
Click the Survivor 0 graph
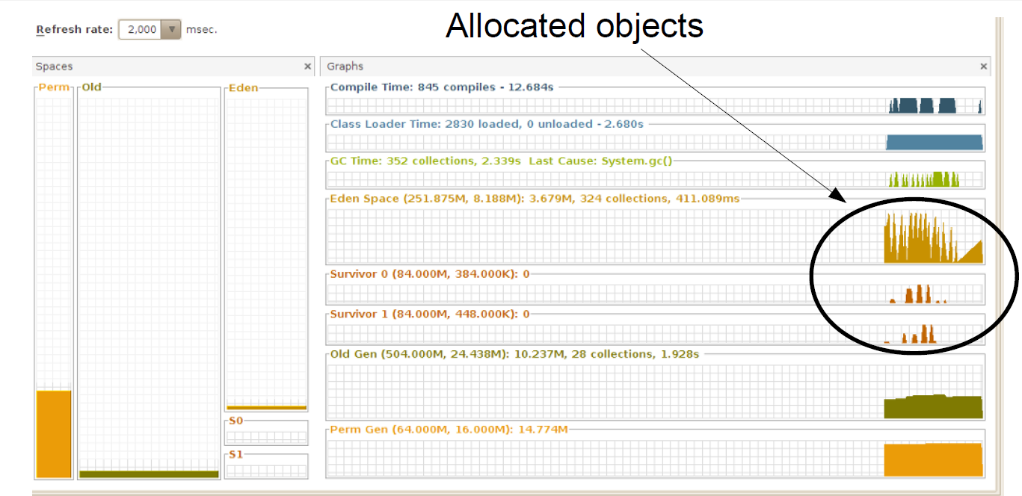(x=655, y=294)
